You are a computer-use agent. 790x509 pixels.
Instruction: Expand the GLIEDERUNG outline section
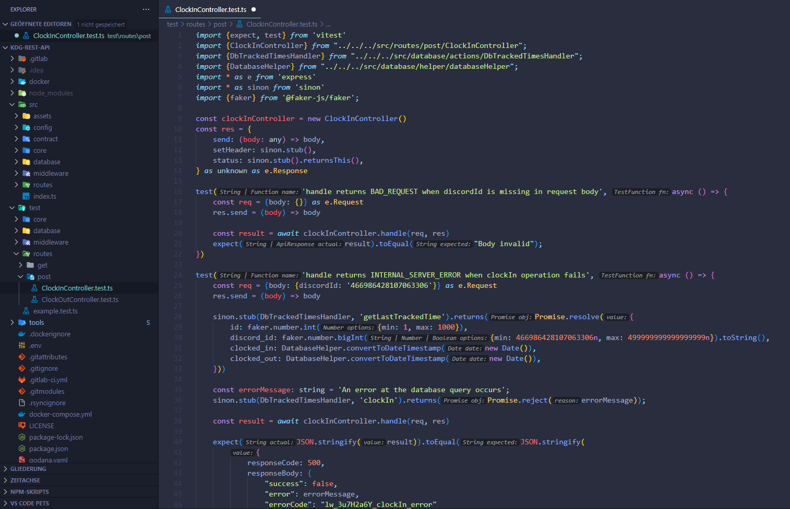coord(28,469)
